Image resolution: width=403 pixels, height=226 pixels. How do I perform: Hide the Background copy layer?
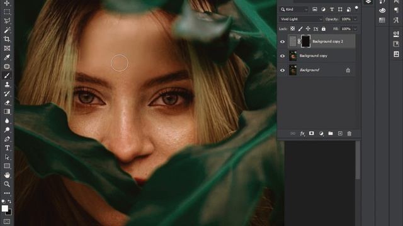coord(283,56)
